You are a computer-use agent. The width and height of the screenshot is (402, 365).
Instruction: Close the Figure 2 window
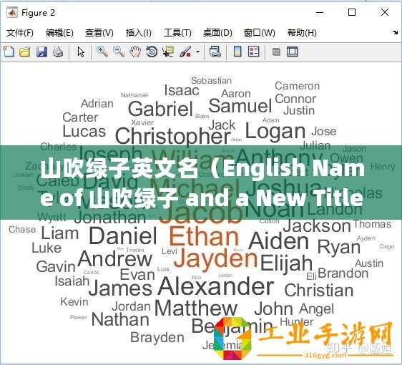(385, 12)
